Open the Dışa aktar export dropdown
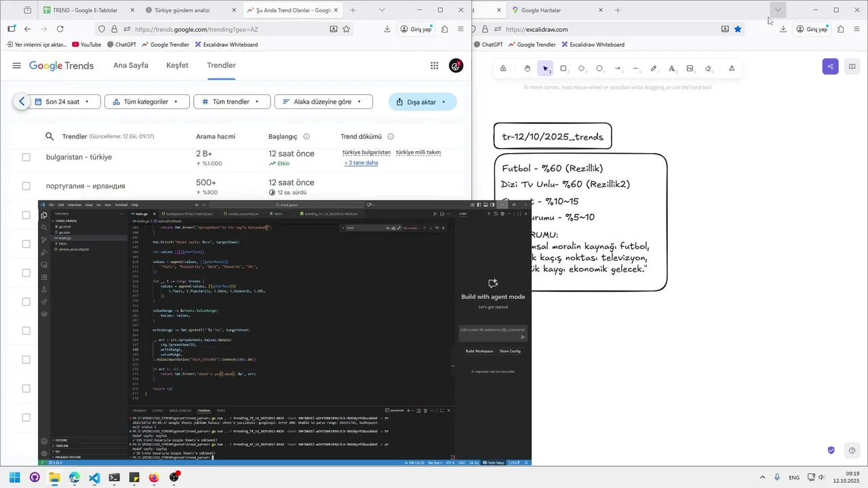Viewport: 868px width, 488px height. point(422,102)
